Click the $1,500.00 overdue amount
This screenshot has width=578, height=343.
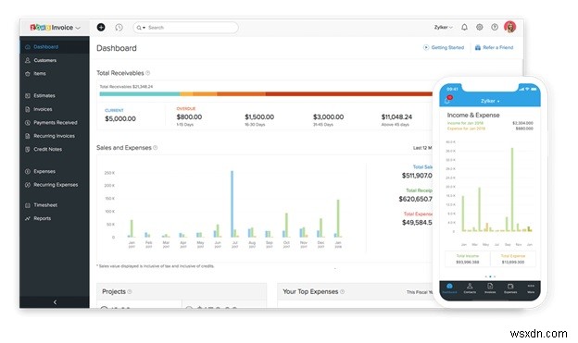pos(259,117)
